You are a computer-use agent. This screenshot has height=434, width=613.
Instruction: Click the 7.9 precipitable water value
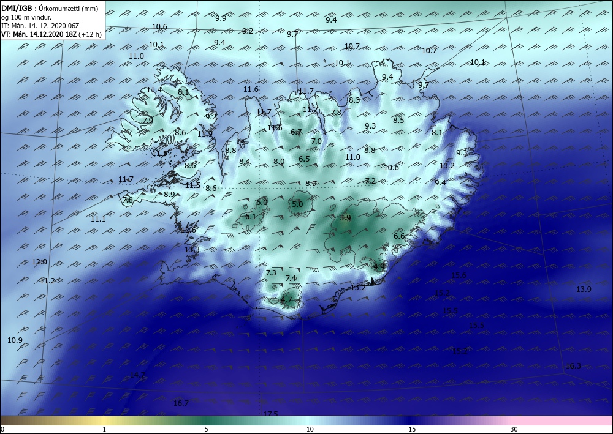pos(148,120)
